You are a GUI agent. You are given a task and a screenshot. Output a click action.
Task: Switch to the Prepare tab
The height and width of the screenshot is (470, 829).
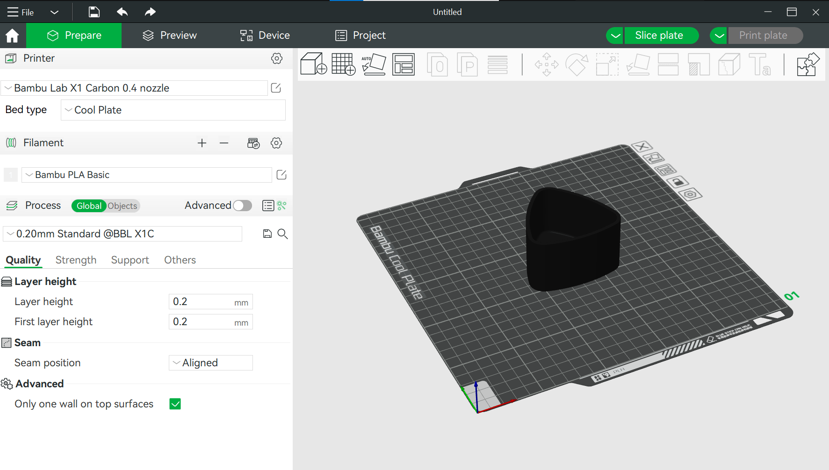[74, 36]
